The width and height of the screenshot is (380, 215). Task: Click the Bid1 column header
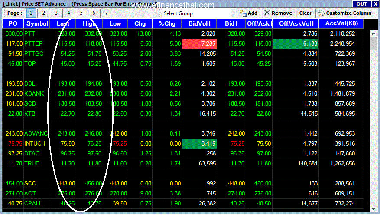pyautogui.click(x=231, y=23)
